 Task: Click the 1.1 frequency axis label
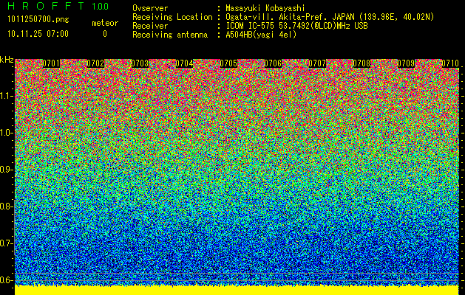(7, 97)
